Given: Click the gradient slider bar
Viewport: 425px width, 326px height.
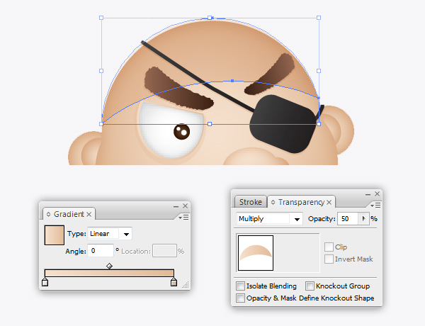Looking at the screenshot, I should pyautogui.click(x=109, y=273).
